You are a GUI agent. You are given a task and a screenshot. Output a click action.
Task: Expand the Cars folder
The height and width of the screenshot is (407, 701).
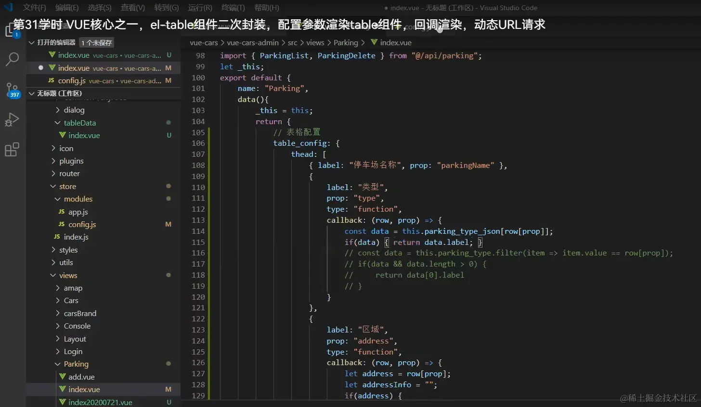(x=58, y=301)
